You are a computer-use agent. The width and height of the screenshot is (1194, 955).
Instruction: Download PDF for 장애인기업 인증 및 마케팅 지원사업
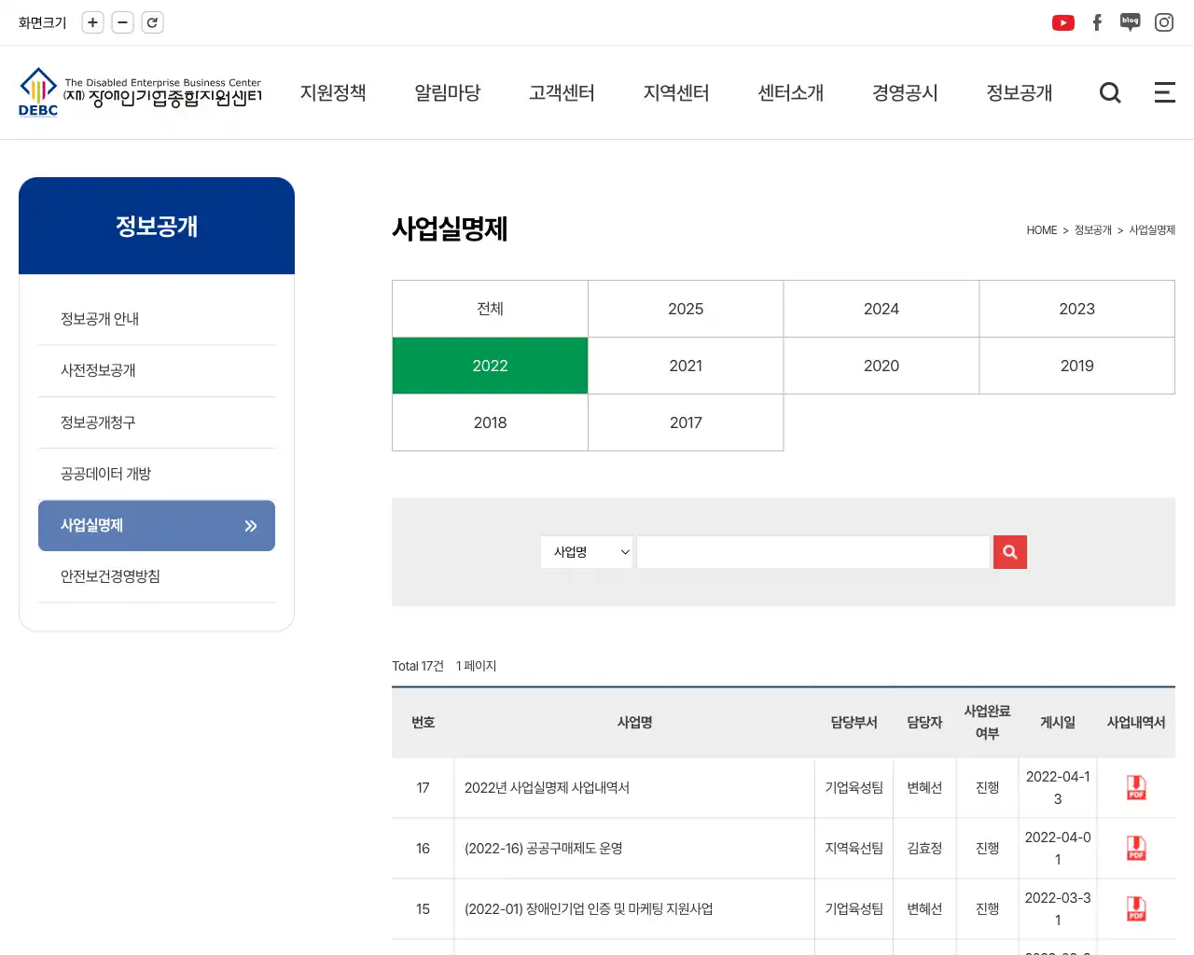(x=1136, y=909)
